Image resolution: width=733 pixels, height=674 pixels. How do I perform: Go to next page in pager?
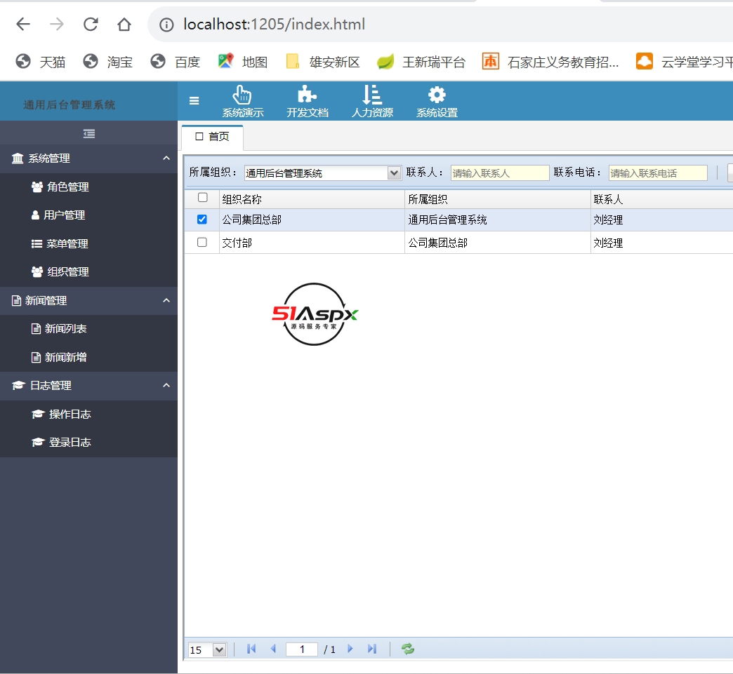point(350,649)
